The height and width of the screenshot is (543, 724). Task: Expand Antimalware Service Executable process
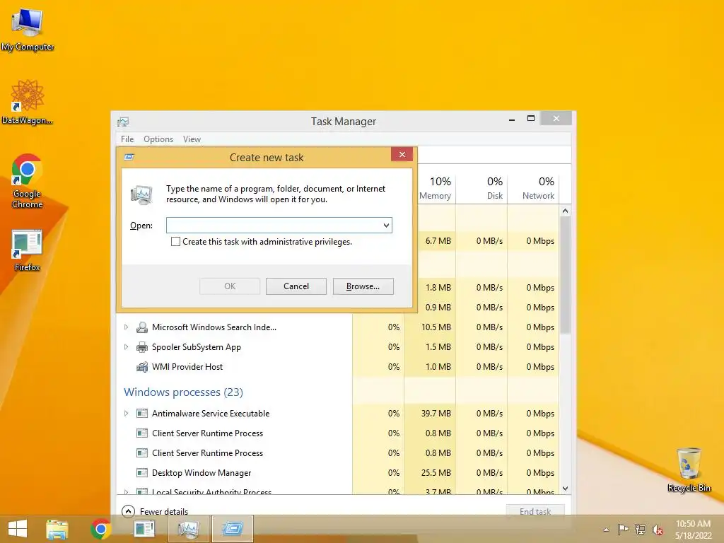(126, 413)
